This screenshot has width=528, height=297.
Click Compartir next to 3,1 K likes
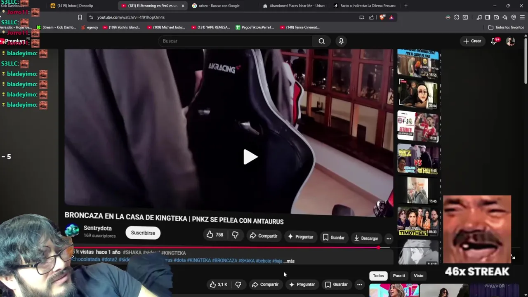point(265,284)
